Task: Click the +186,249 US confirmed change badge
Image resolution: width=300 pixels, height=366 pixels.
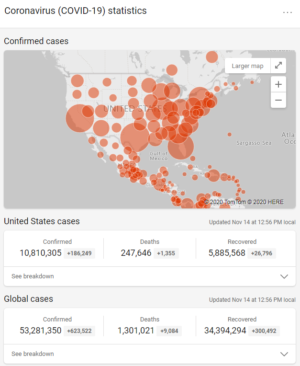Action: click(79, 253)
